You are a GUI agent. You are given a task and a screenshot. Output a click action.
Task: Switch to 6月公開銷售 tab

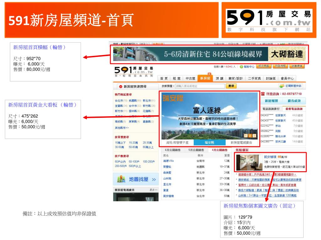pyautogui.click(x=173, y=150)
